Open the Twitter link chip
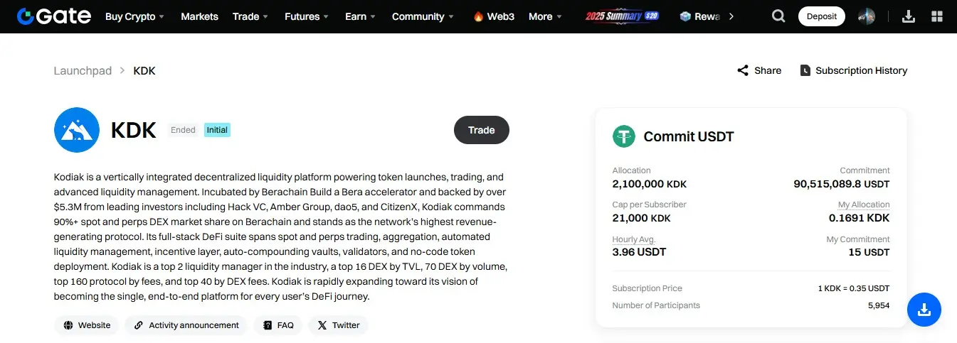 coord(338,325)
